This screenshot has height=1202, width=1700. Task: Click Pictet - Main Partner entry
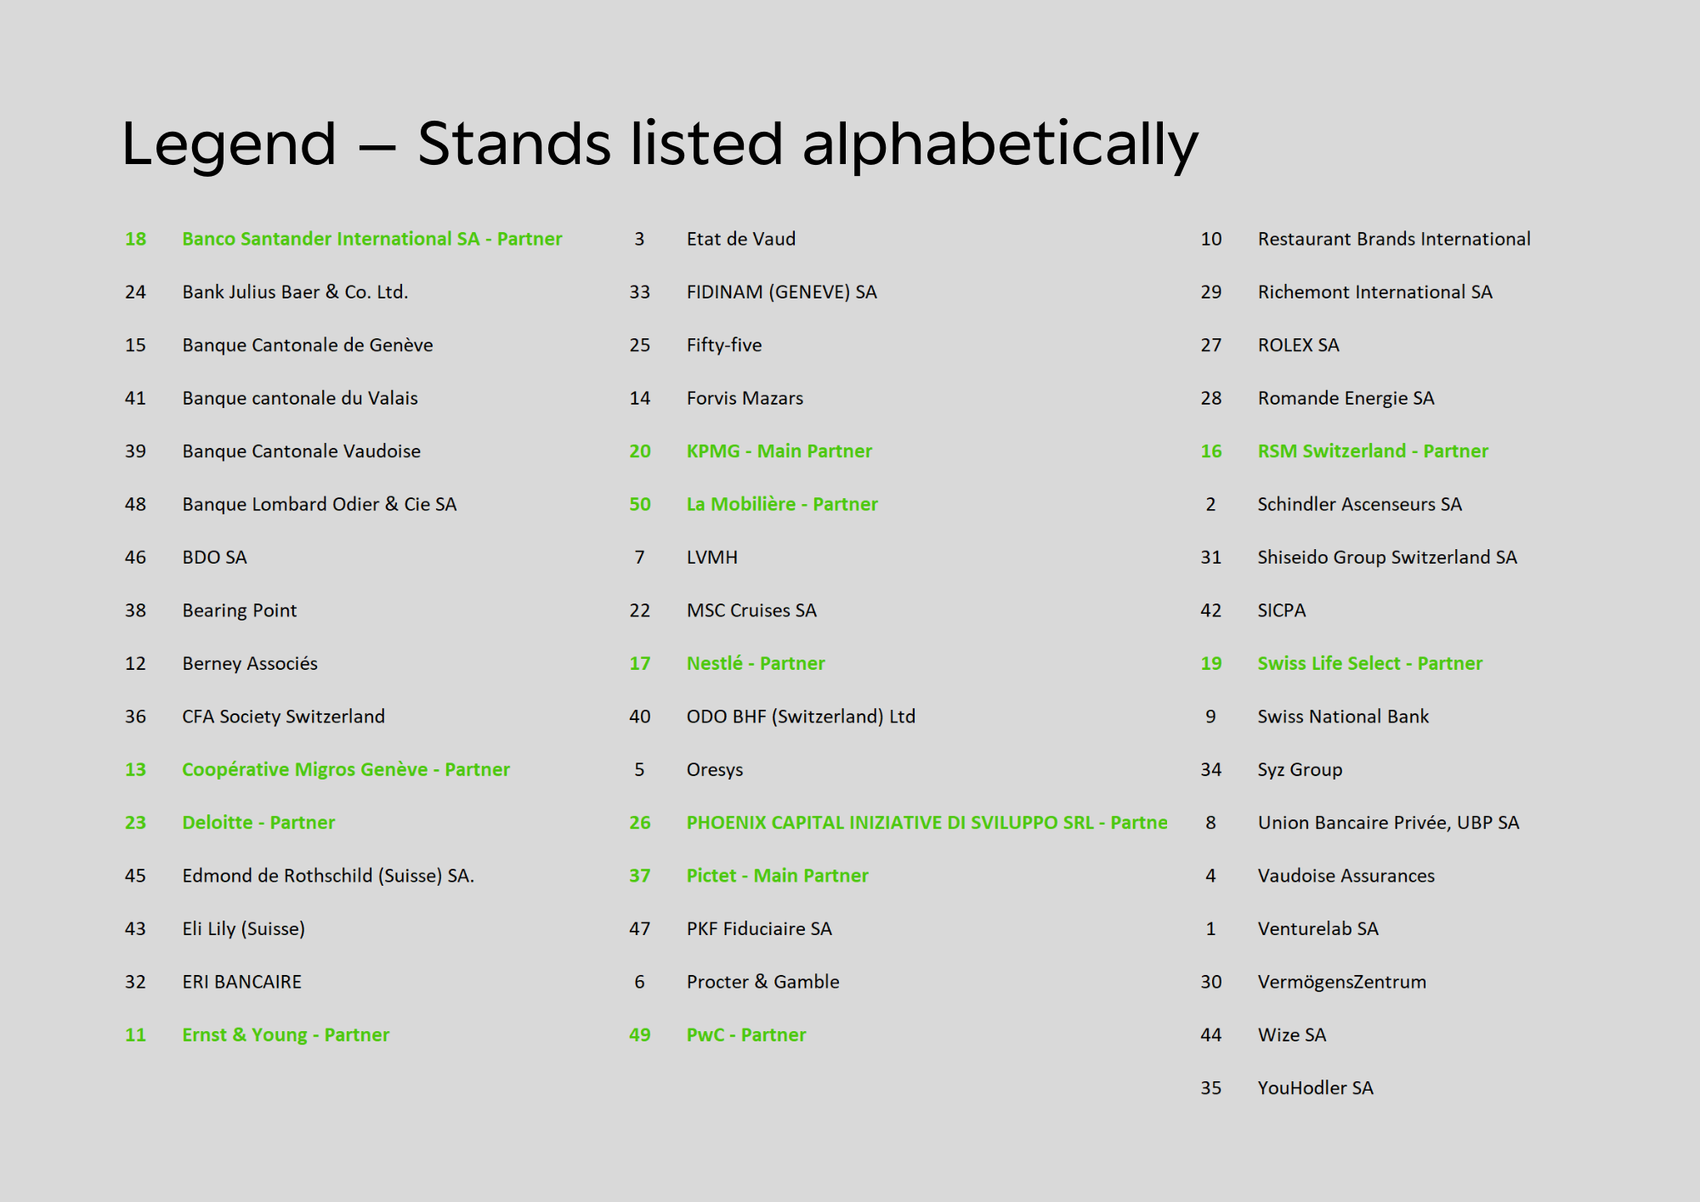777,876
